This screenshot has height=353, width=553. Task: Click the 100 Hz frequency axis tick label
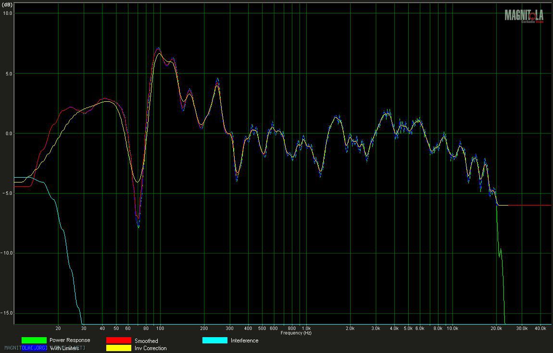pyautogui.click(x=160, y=329)
